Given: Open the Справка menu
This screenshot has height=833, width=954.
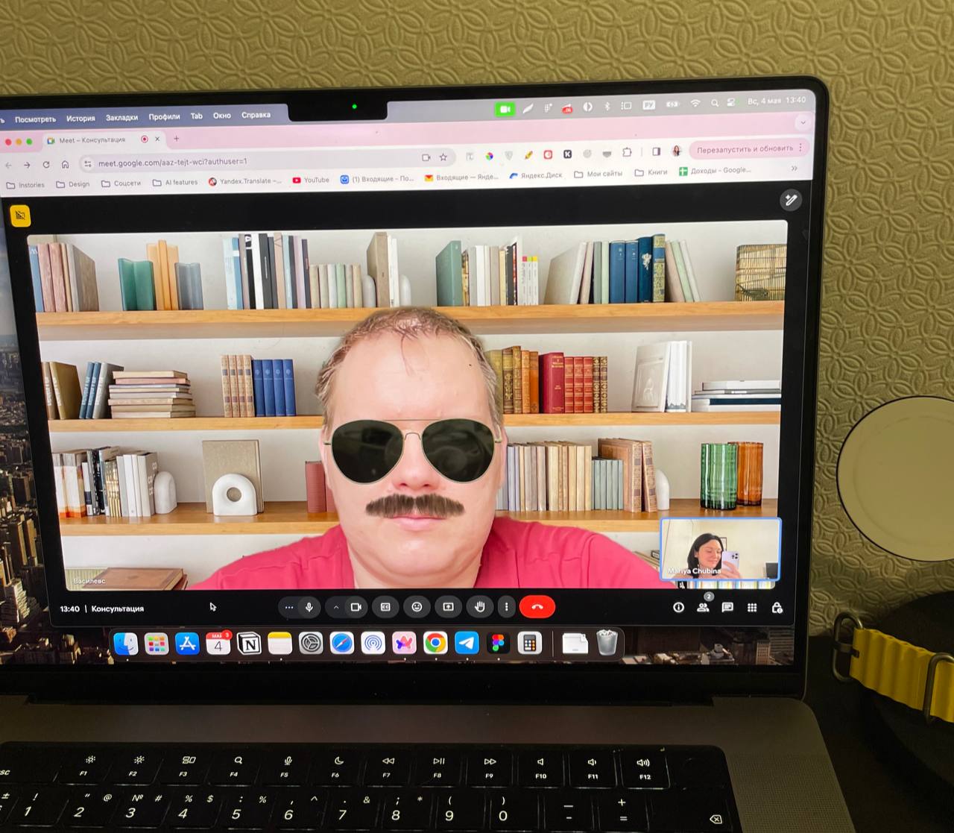Looking at the screenshot, I should [256, 115].
